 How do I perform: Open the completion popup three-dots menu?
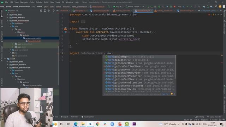click(x=175, y=94)
